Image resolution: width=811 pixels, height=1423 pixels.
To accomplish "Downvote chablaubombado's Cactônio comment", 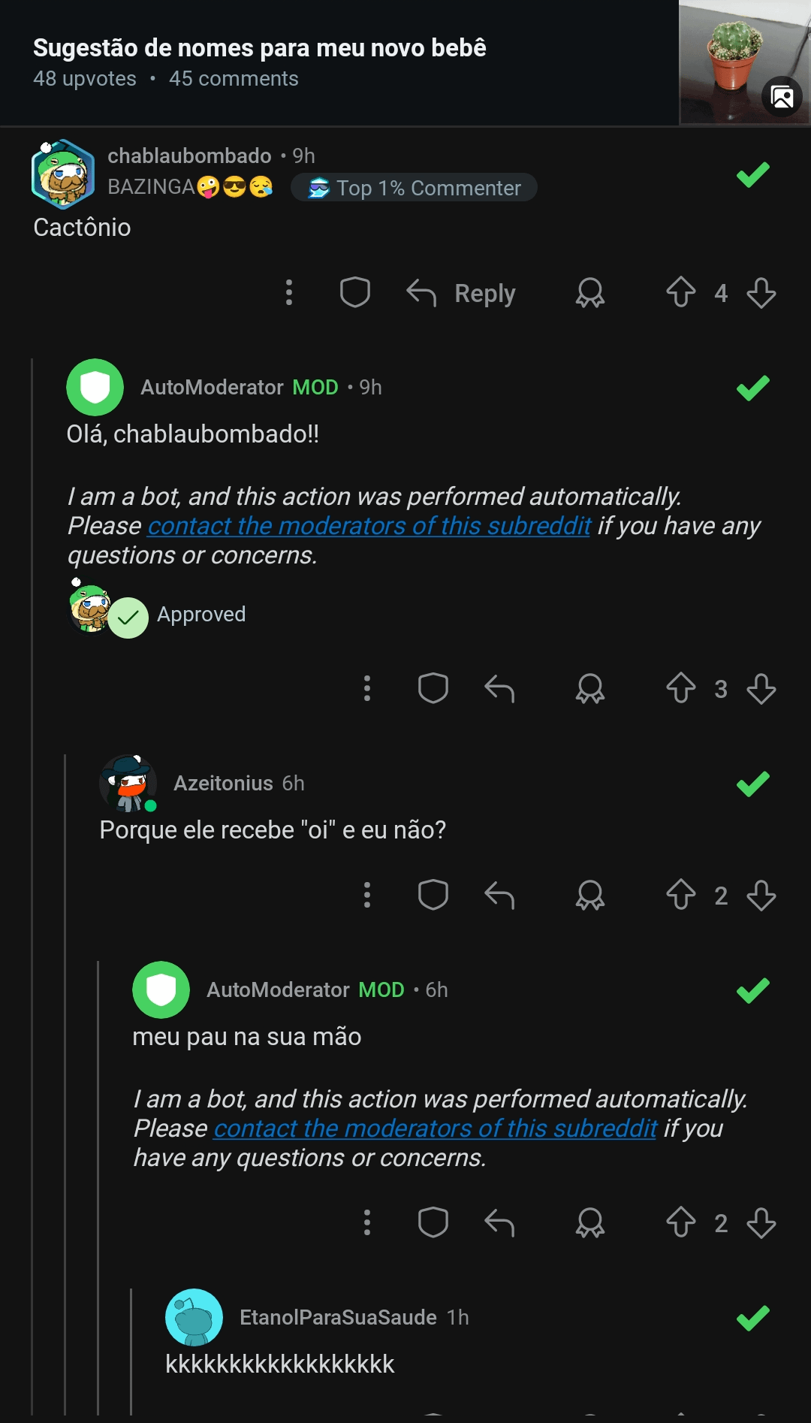I will click(761, 292).
